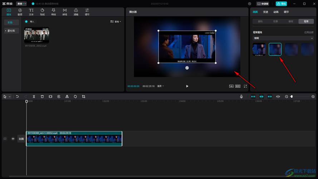
Task: Click the Export (导出) button
Action: point(281,4)
